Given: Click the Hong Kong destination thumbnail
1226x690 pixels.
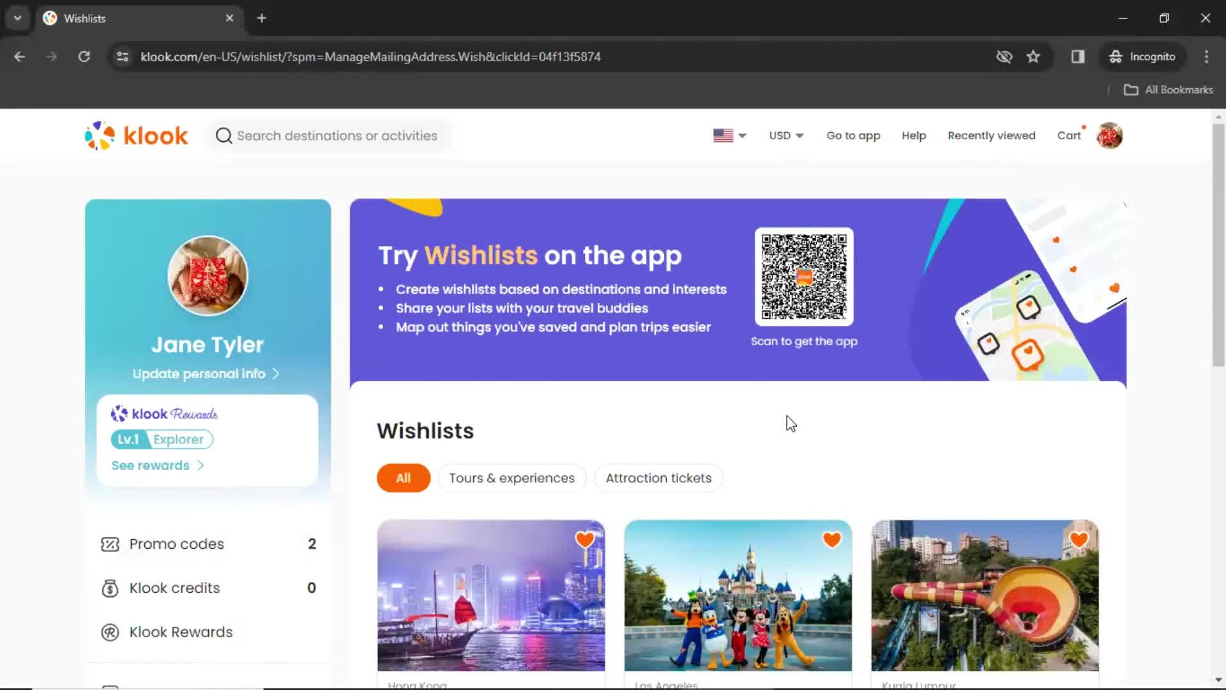Looking at the screenshot, I should [x=491, y=595].
